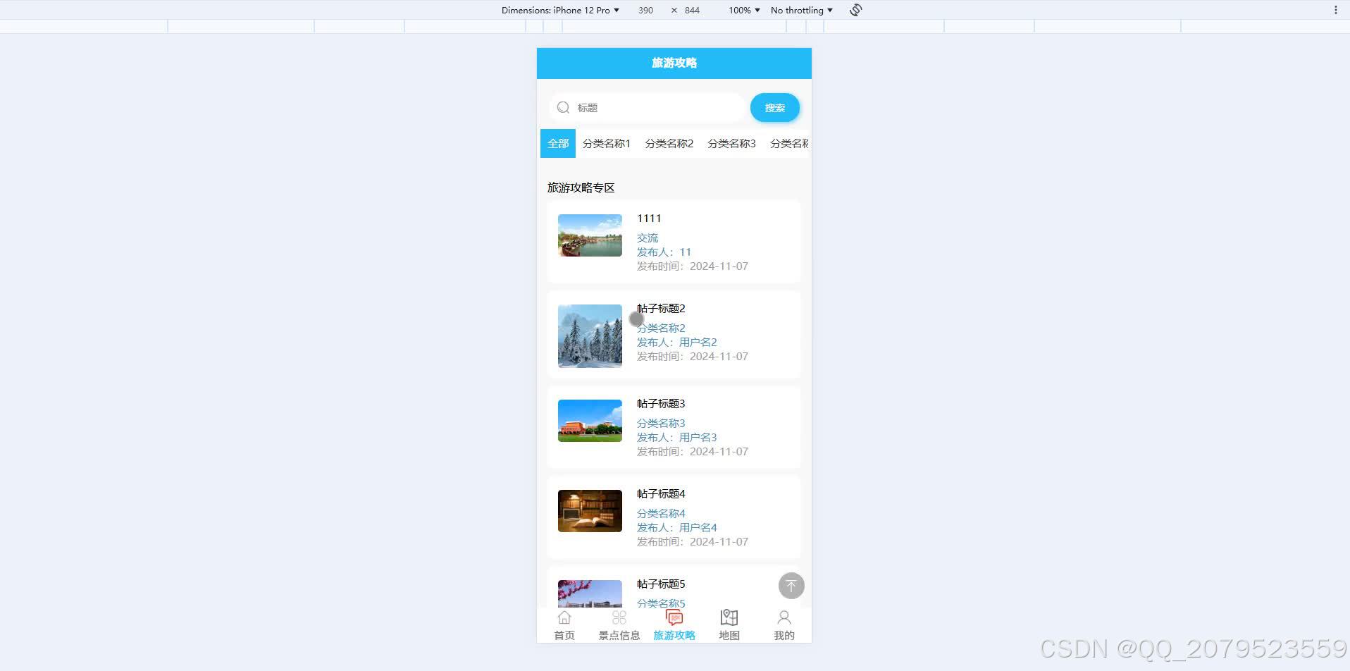This screenshot has height=671, width=1350.
Task: Click 发布人：用户名2 text
Action: (677, 343)
